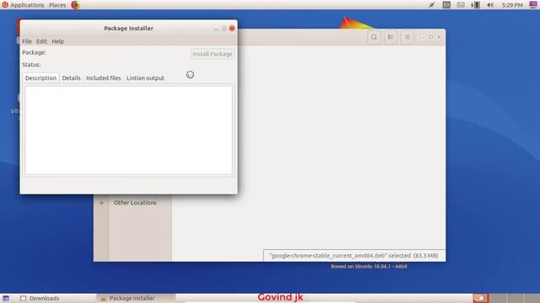Click the plus icon beside Other Locations
The width and height of the screenshot is (540, 303).
(x=101, y=203)
